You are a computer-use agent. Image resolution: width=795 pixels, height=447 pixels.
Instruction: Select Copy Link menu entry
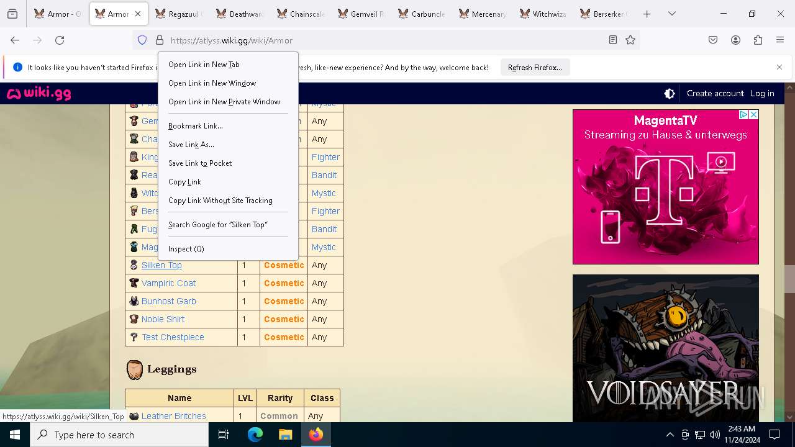point(228,181)
